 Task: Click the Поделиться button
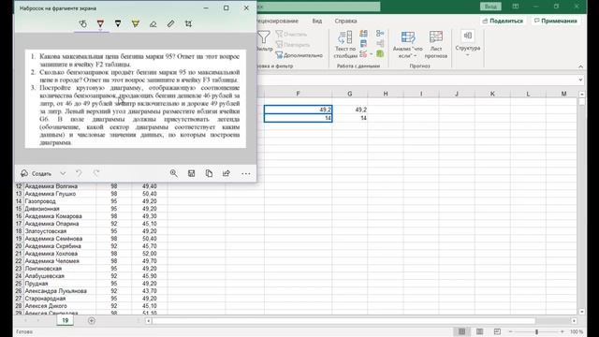point(503,21)
